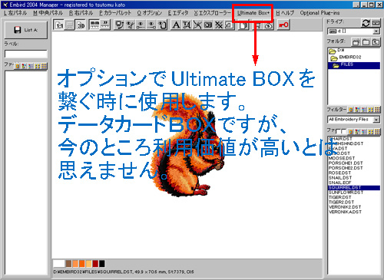The image size is (384, 280).
Task: Click the folder-up icon in the フォルダ row
Action: click(376, 42)
